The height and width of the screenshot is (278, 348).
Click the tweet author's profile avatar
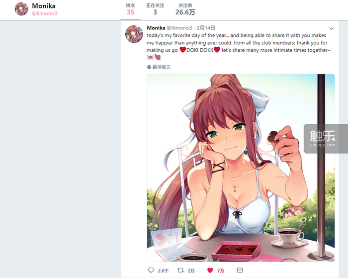tap(134, 34)
